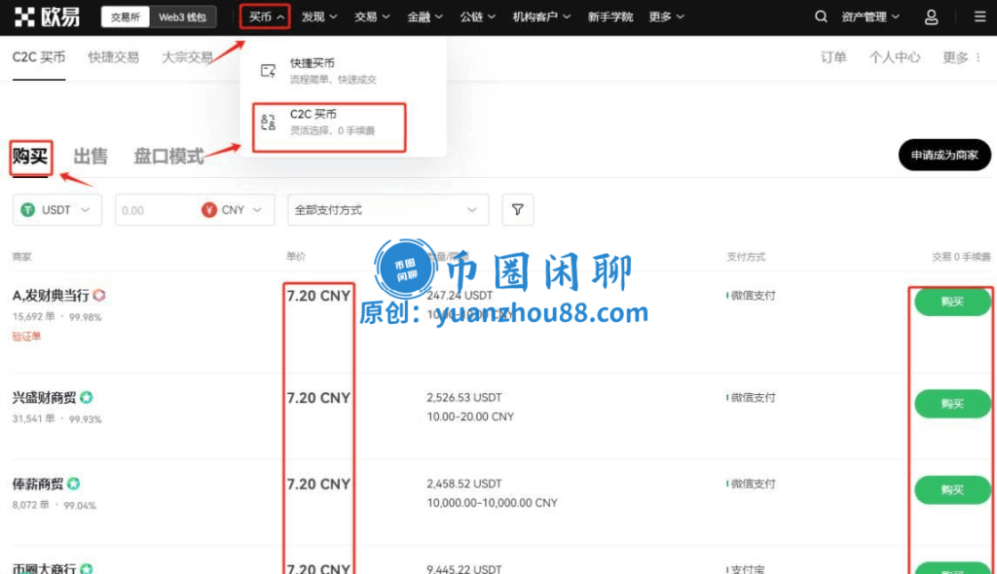The width and height of the screenshot is (997, 574).
Task: Click the red CNY currency icon
Action: pos(208,210)
